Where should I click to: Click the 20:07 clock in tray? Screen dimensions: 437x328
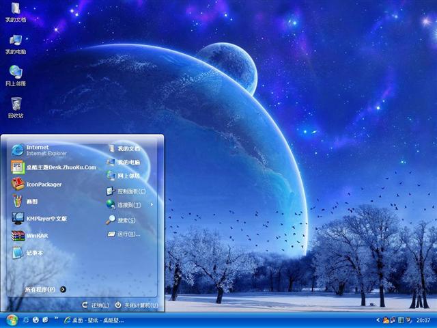coord(423,320)
